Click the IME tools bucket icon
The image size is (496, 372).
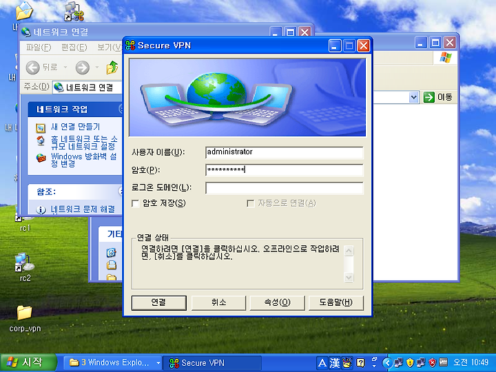point(347,362)
